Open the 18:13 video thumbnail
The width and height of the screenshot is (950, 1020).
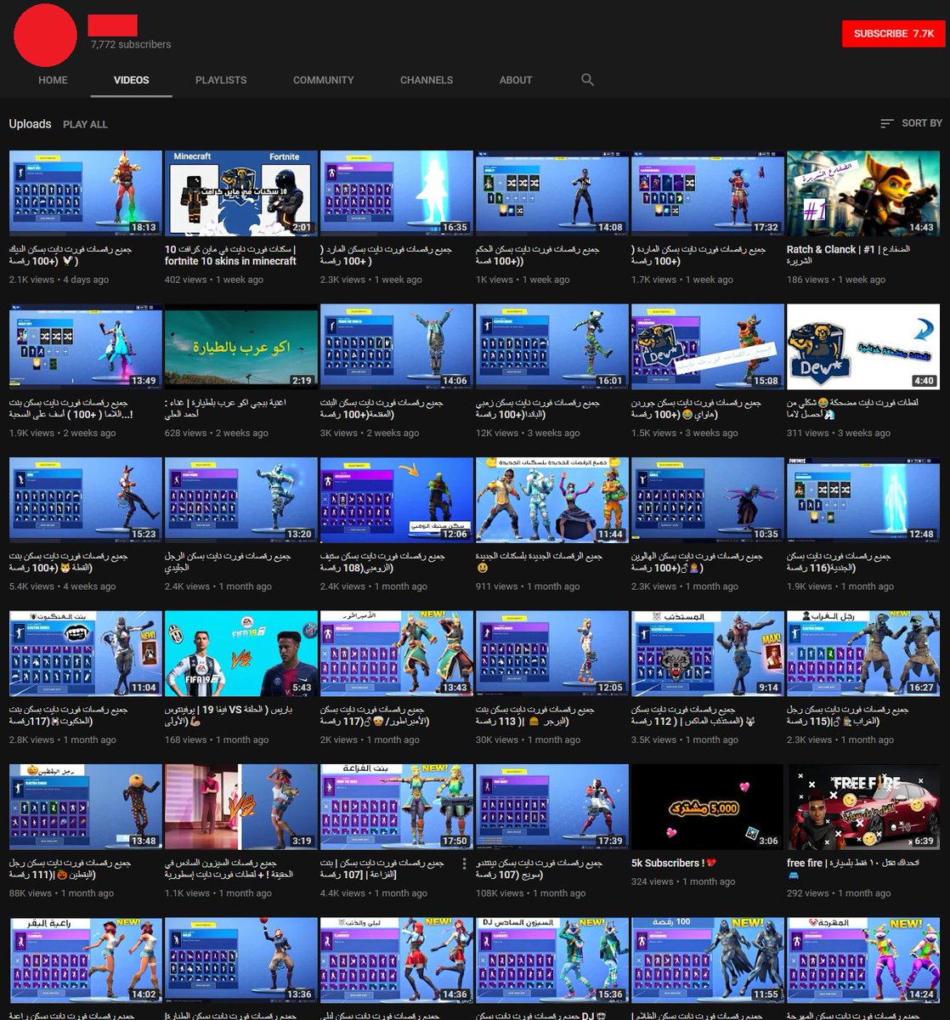86,194
